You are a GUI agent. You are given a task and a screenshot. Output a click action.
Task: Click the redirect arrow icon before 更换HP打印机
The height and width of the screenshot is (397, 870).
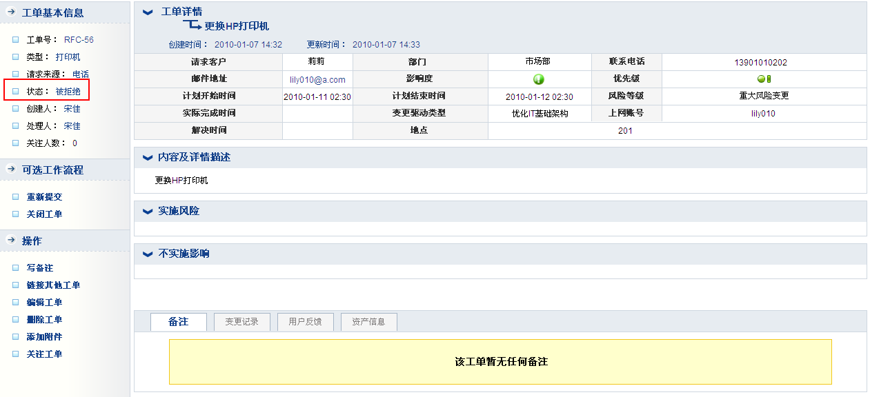tap(192, 26)
